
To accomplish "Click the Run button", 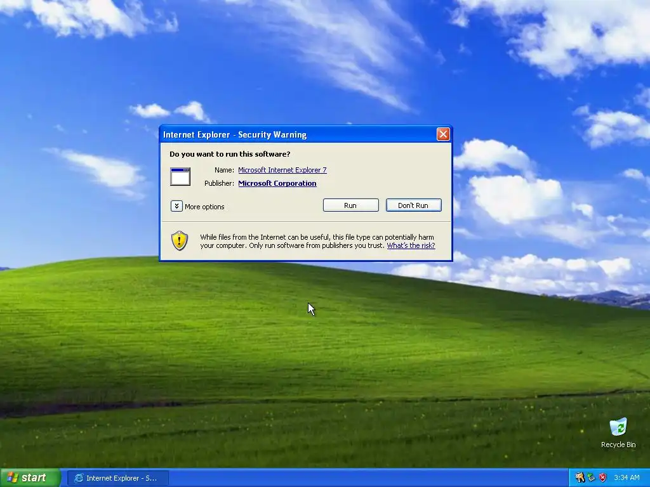I will [350, 205].
